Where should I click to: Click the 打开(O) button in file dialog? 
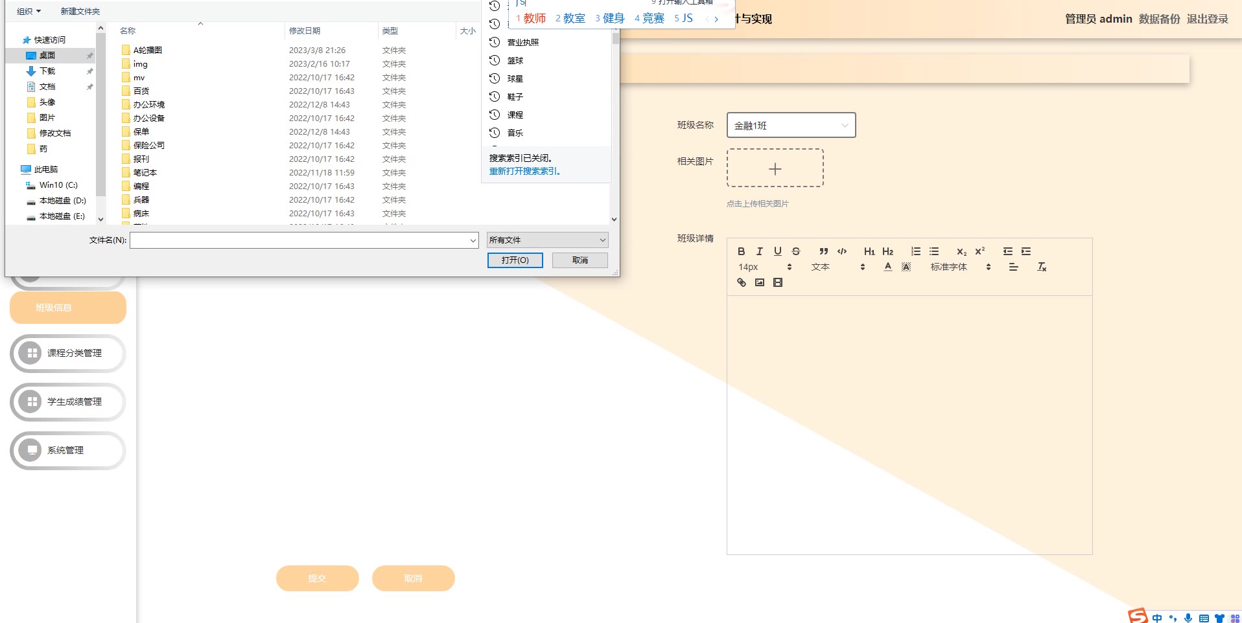point(515,260)
